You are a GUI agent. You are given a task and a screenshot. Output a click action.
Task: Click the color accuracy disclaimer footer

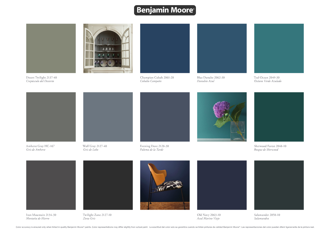click(165, 227)
